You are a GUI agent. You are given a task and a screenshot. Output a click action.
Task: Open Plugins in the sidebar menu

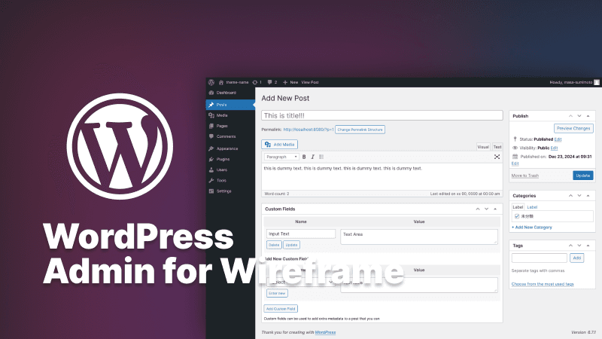230,159
